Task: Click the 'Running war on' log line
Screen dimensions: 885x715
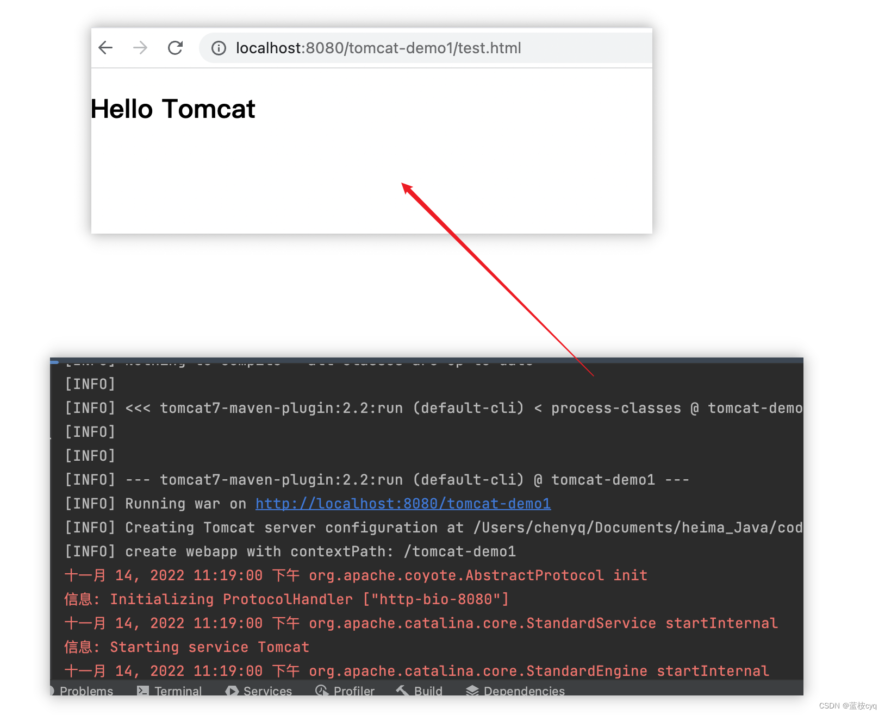Action: pos(308,504)
